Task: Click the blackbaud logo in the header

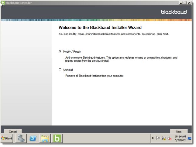Action: pos(174,12)
